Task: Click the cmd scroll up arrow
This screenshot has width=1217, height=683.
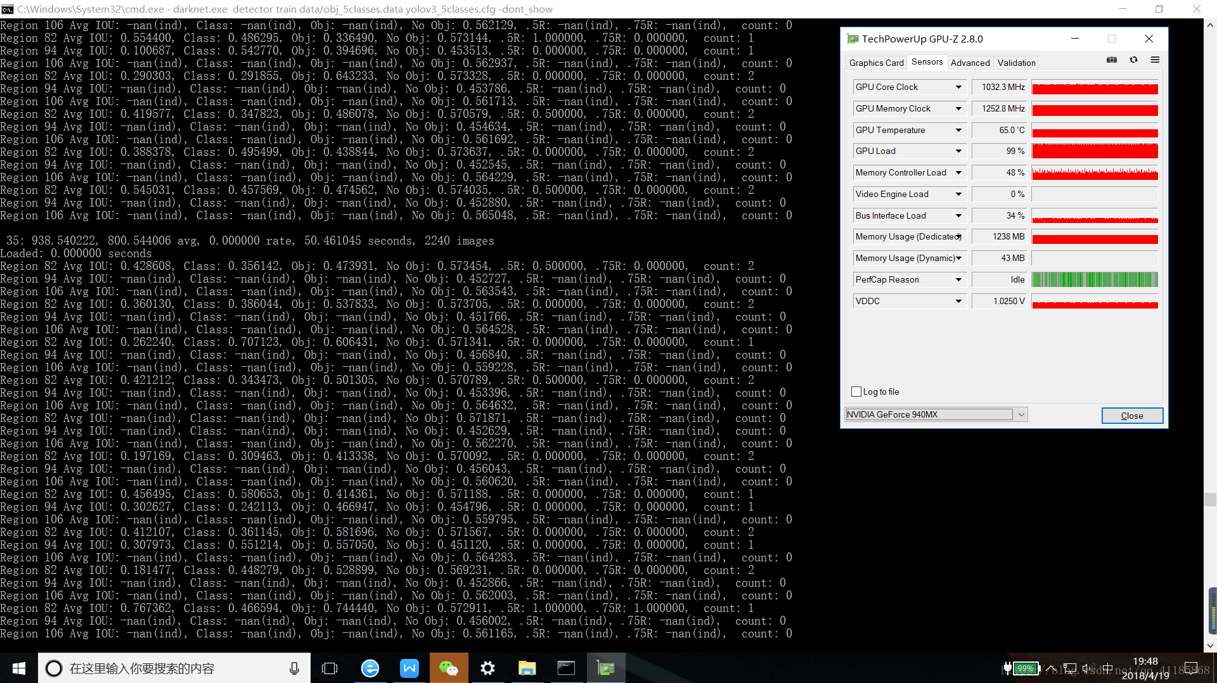Action: click(x=1210, y=25)
